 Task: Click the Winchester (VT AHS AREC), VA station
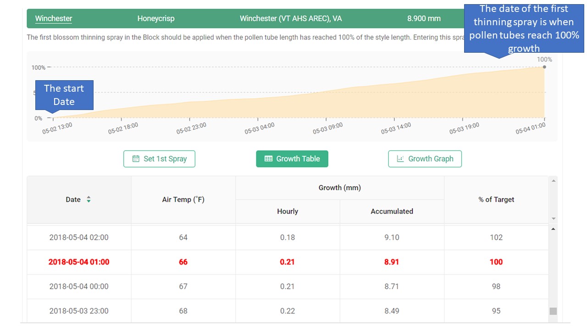point(291,19)
